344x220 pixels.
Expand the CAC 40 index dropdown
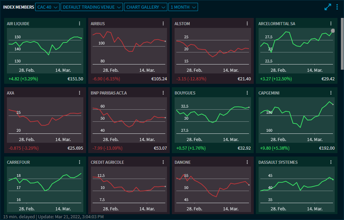47,7
